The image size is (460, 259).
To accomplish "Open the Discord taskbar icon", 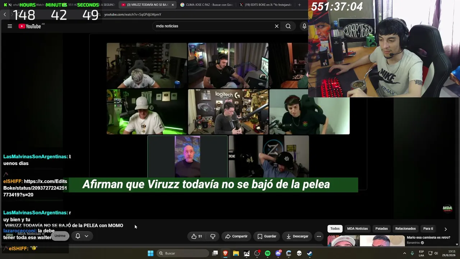I will [x=278, y=253].
